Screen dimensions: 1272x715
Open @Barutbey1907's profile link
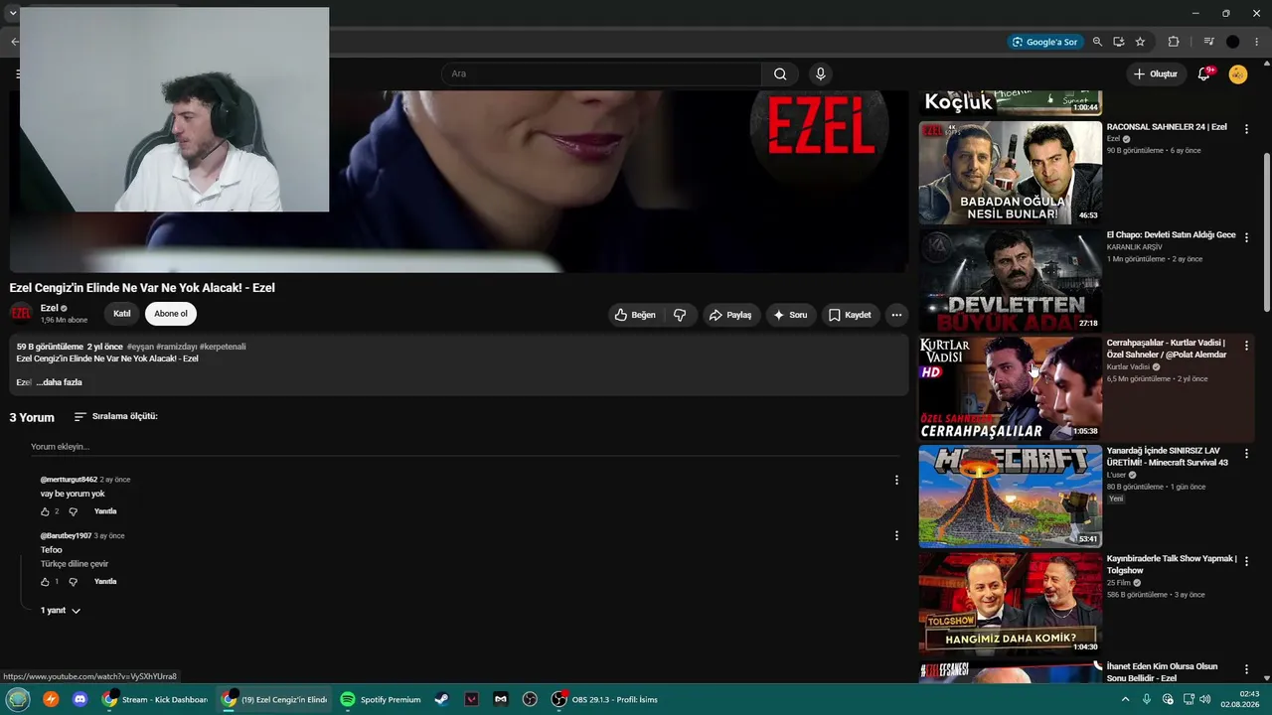coord(66,536)
